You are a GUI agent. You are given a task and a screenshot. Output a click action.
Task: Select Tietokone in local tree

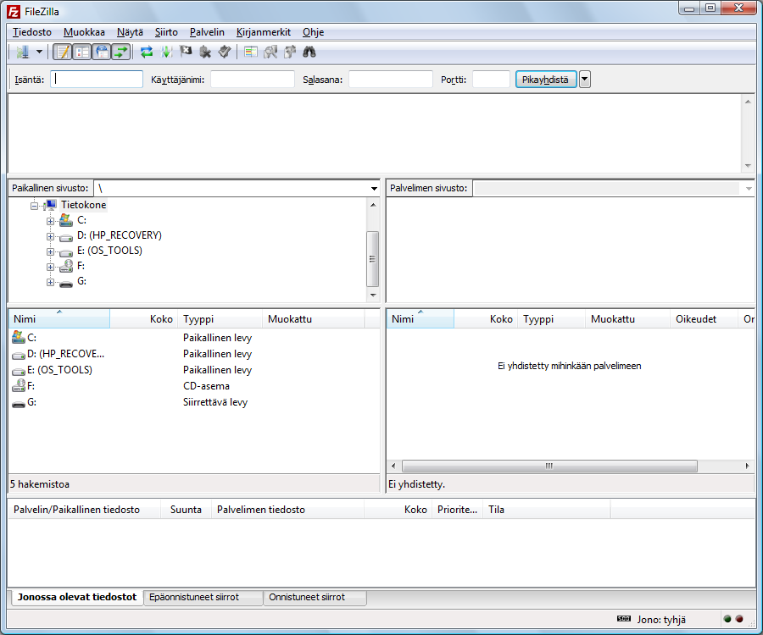coord(83,205)
